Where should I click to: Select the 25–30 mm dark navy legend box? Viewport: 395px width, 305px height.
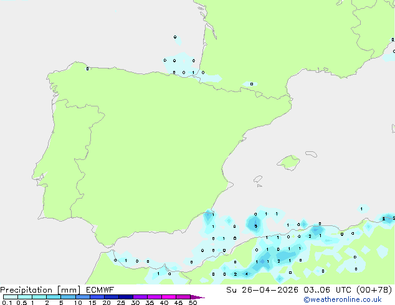[x=126, y=297]
